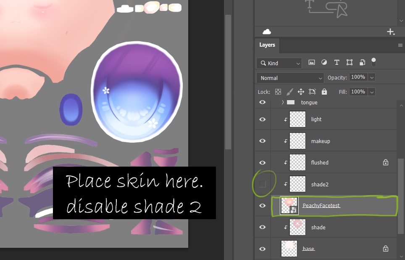
Task: Open the Opacity slider dropdown
Action: pos(372,77)
